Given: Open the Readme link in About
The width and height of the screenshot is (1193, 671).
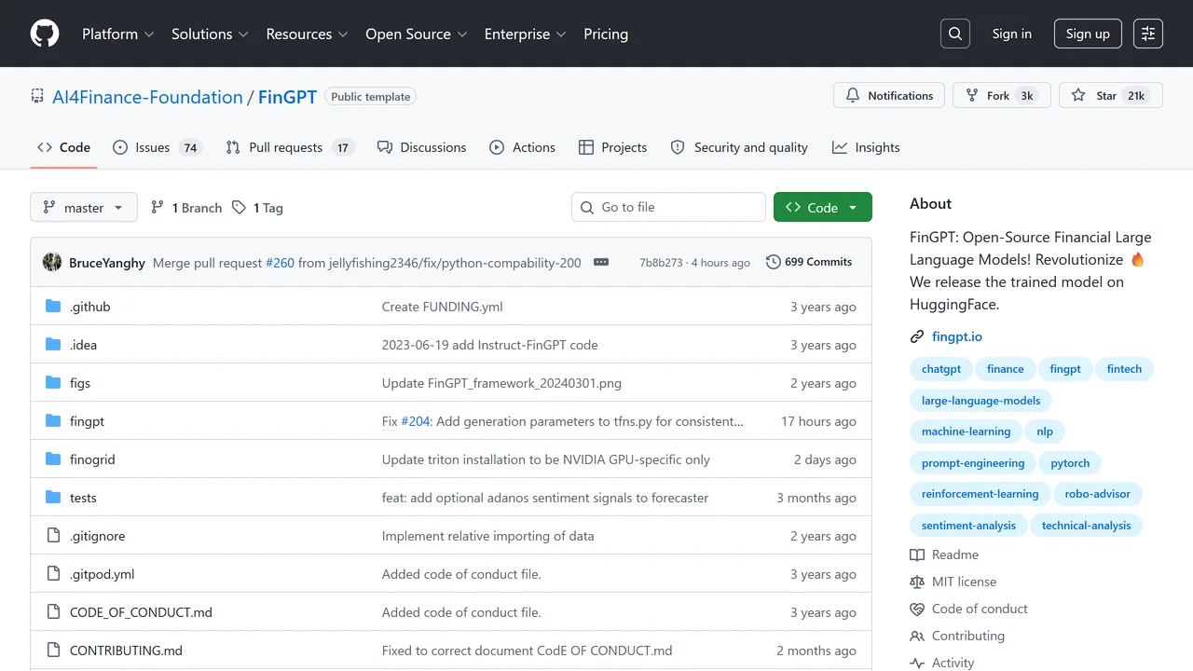Looking at the screenshot, I should (x=944, y=555).
